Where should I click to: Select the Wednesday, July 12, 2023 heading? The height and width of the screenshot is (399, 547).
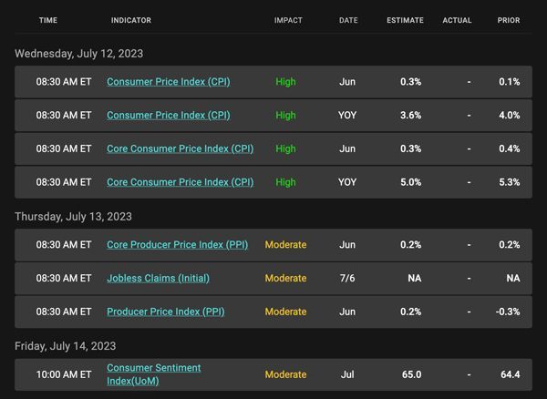[x=78, y=54]
